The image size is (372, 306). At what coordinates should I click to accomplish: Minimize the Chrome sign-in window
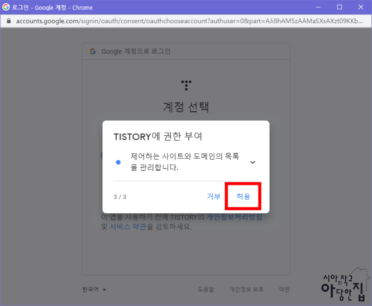click(318, 7)
